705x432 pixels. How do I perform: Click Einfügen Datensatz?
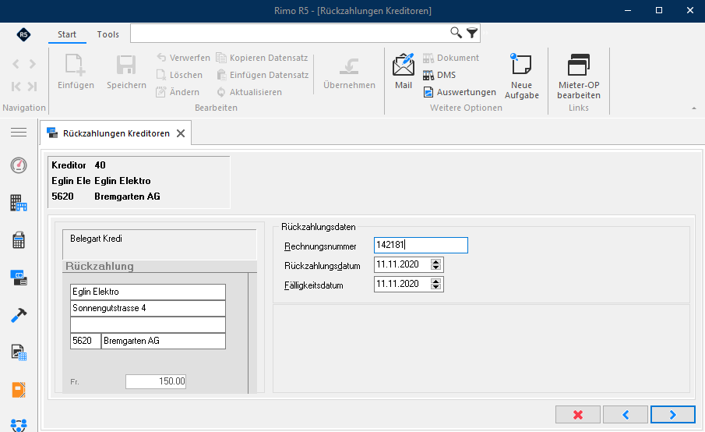tap(262, 75)
